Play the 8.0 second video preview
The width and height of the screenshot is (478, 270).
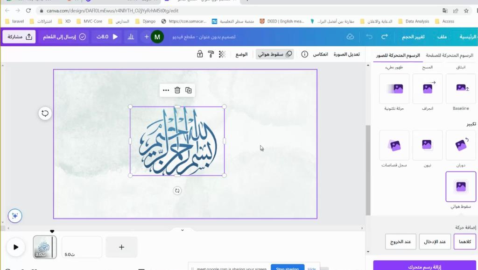[x=107, y=36]
